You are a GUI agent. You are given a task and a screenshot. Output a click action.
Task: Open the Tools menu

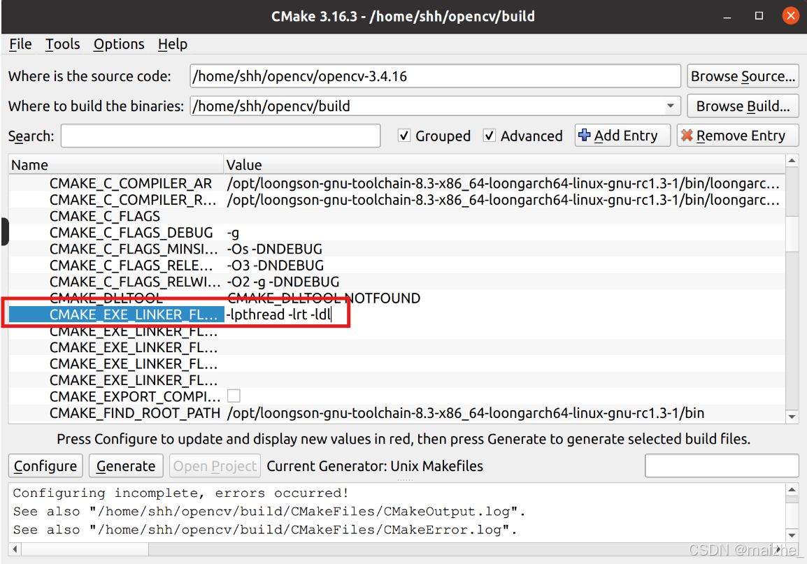62,44
